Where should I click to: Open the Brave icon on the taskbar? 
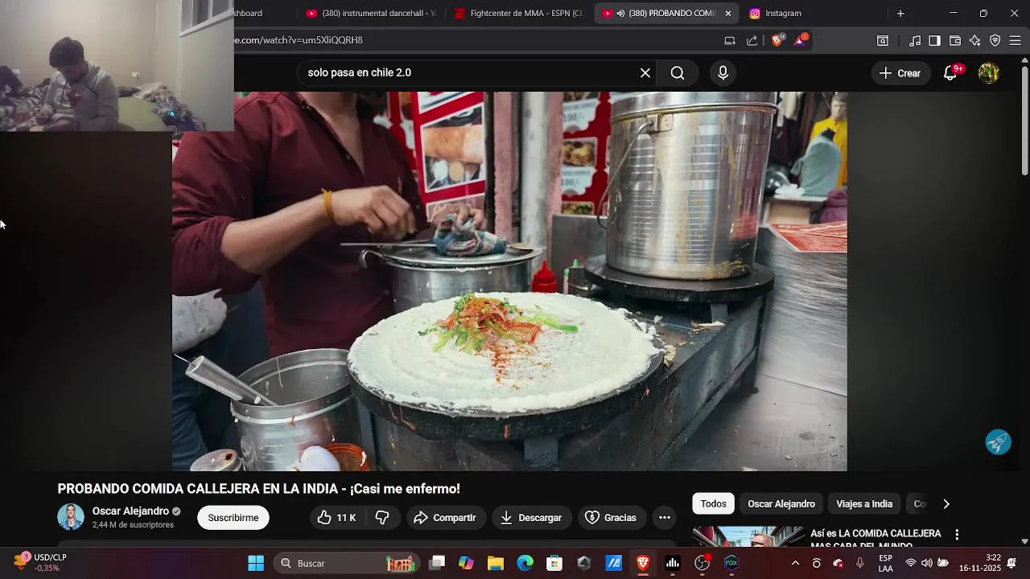click(643, 564)
